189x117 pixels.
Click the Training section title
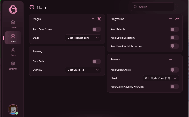point(37,51)
